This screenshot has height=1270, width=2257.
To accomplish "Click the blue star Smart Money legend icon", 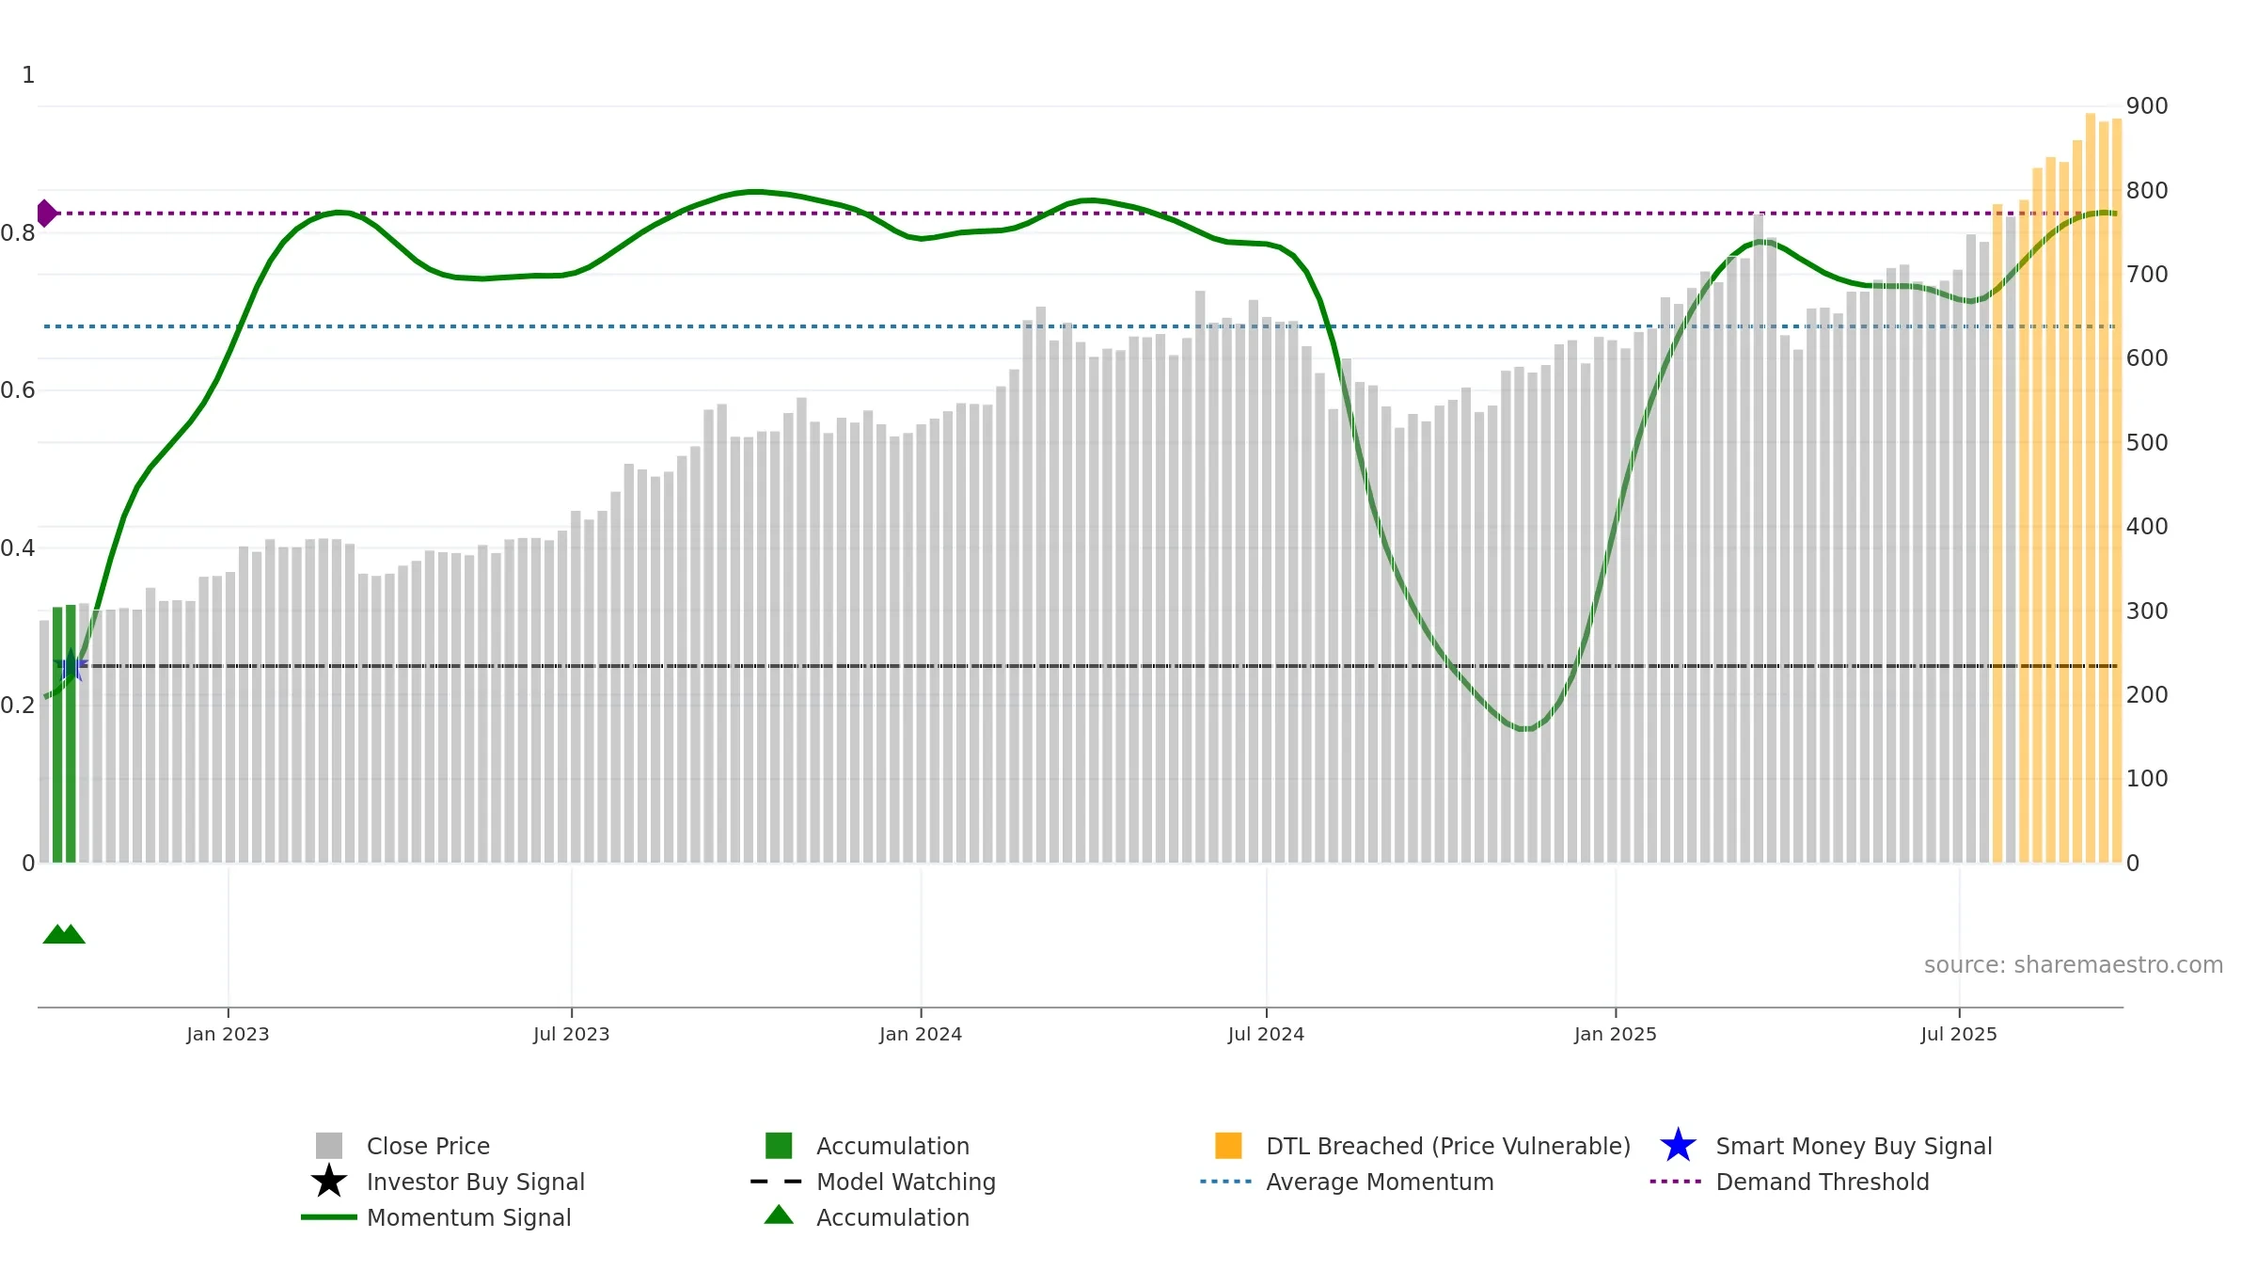I will (1678, 1145).
